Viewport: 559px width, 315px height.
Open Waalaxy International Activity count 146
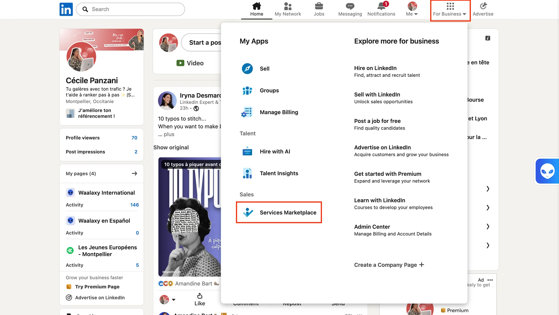point(134,205)
